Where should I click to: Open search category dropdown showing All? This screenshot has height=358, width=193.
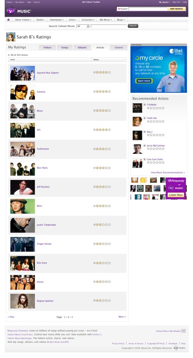[x=83, y=26]
